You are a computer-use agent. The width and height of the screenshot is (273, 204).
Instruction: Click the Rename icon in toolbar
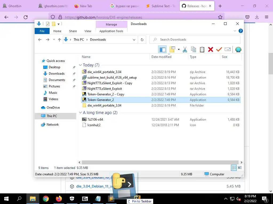(x=228, y=50)
